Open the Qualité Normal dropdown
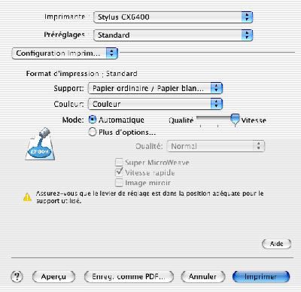 point(215,146)
